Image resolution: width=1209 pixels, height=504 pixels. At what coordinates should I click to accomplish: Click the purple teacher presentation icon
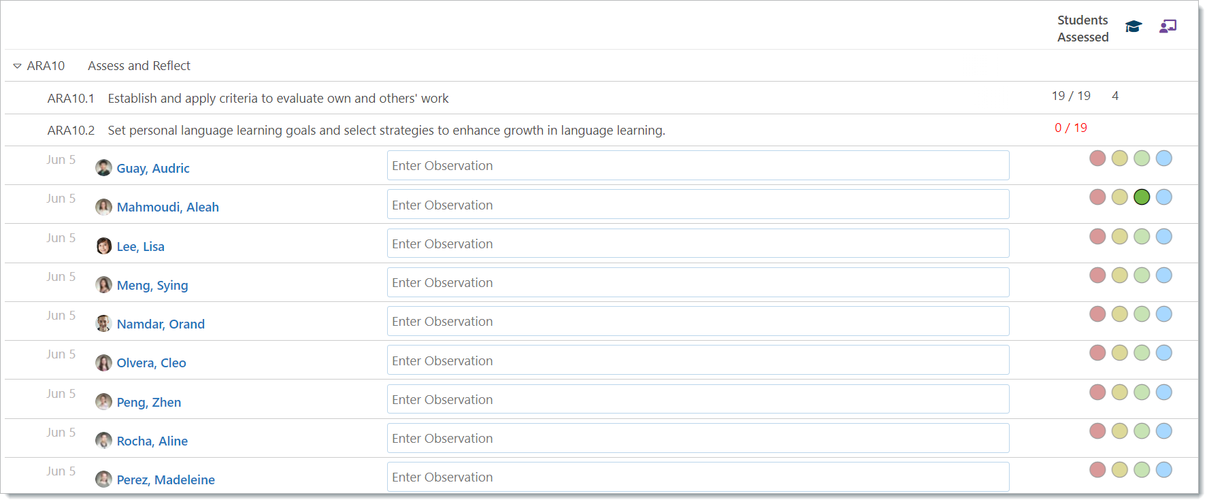coord(1168,27)
